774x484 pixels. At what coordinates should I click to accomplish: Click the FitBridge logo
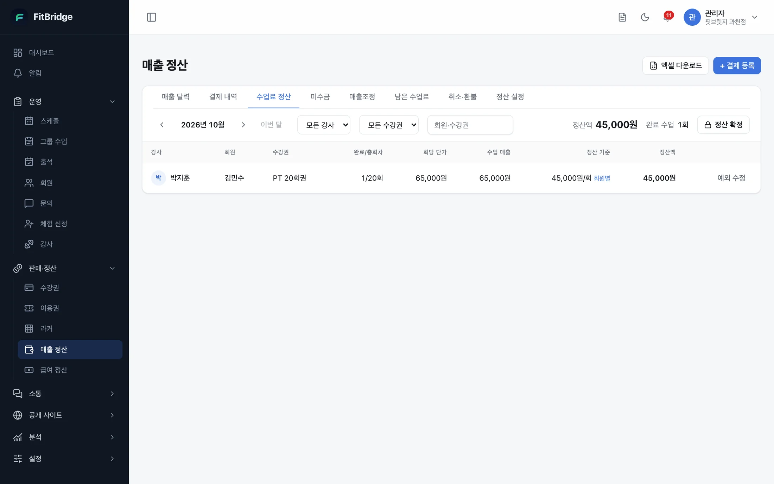pyautogui.click(x=43, y=17)
